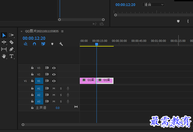Add a marker in the timeline

52,44
